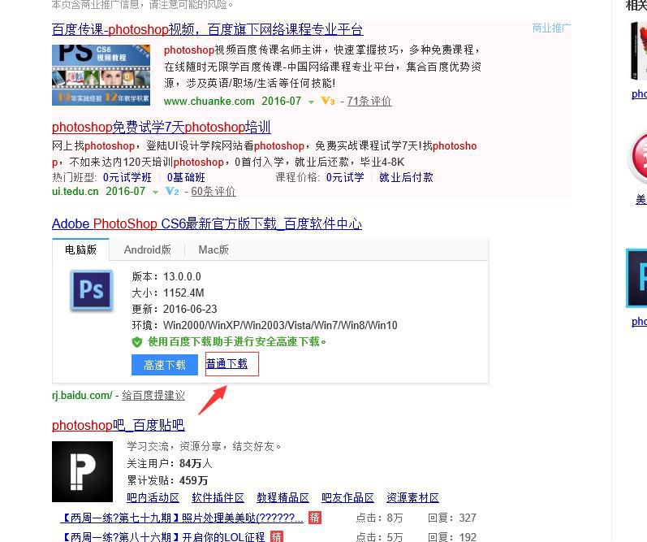This screenshot has width=647, height=542.
Task: Open the photoshop吧_百度贴吧 result title
Action: (x=119, y=425)
